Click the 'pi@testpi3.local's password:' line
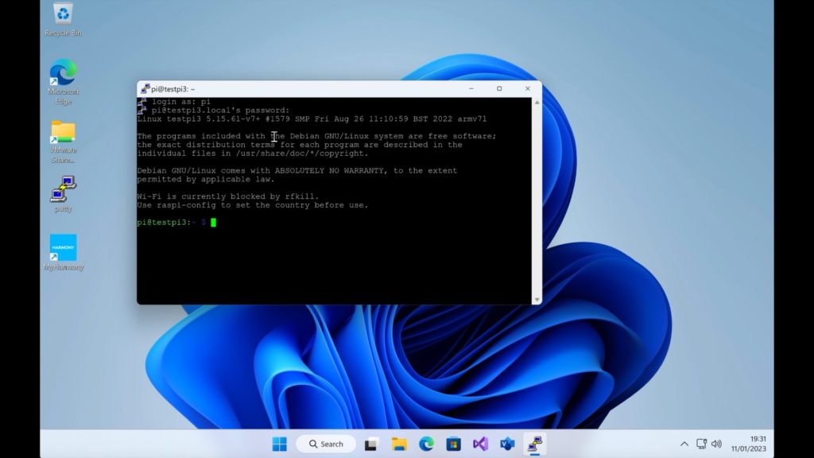Screen dimensions: 814x458 (221, 110)
